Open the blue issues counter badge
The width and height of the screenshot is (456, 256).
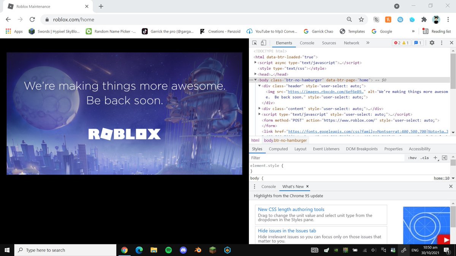click(x=418, y=43)
